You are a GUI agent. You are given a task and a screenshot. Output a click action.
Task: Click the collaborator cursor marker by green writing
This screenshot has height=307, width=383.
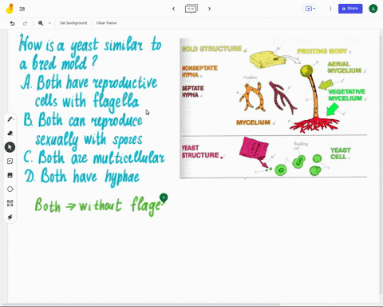pyautogui.click(x=164, y=197)
